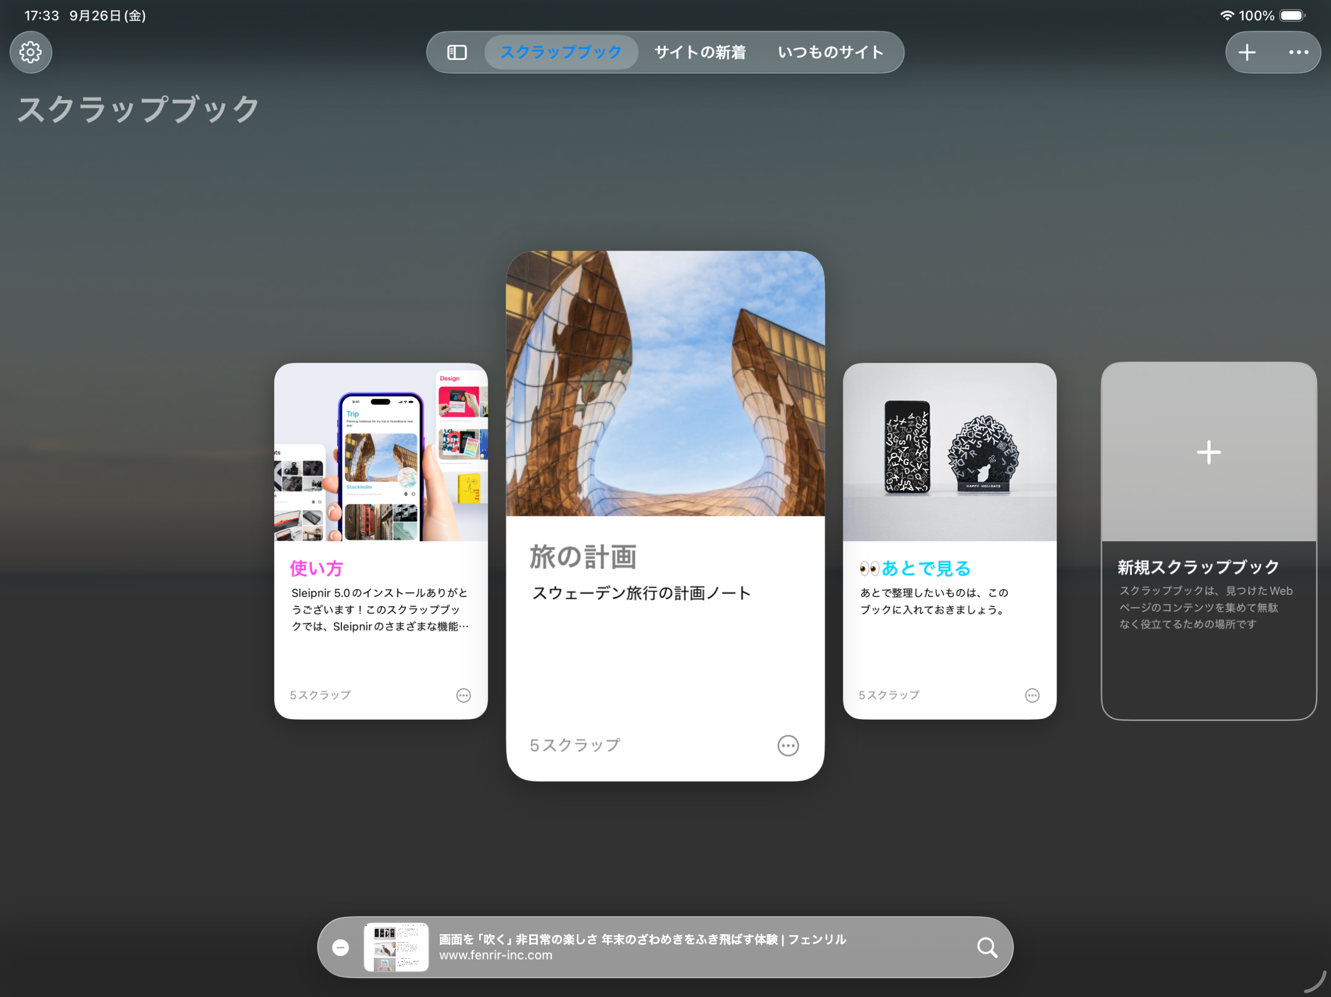Open settings with the gear icon
This screenshot has width=1331, height=997.
31,52
